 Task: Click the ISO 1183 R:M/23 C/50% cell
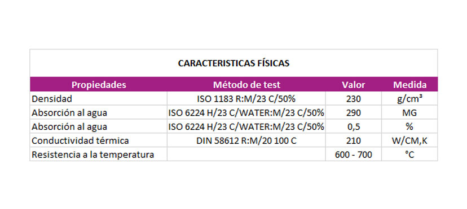click(x=246, y=98)
